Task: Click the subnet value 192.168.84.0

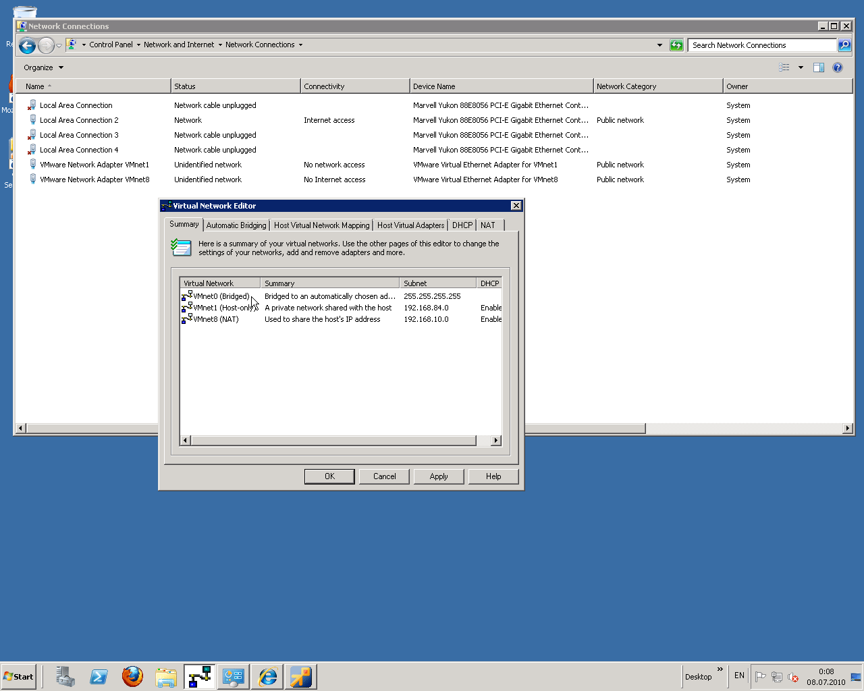Action: 426,308
